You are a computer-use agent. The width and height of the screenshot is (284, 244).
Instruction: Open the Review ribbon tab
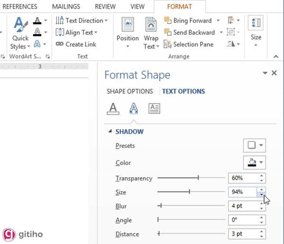105,6
